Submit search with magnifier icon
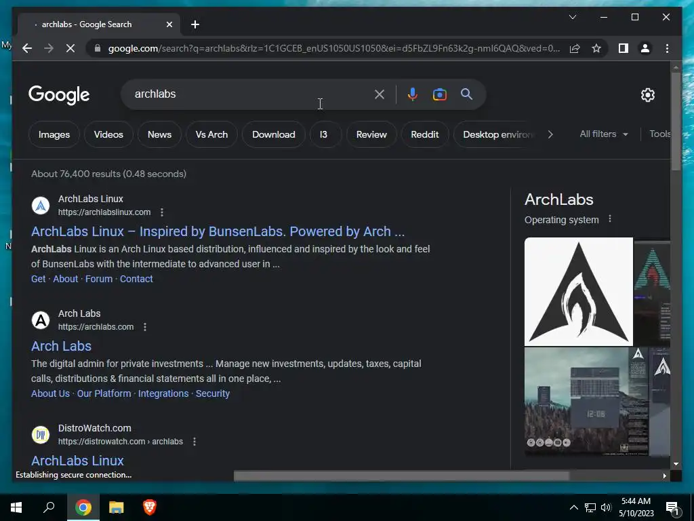The image size is (694, 521). coord(466,94)
